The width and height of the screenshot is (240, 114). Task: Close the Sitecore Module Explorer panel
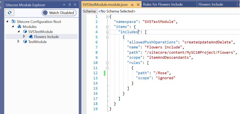point(75,5)
